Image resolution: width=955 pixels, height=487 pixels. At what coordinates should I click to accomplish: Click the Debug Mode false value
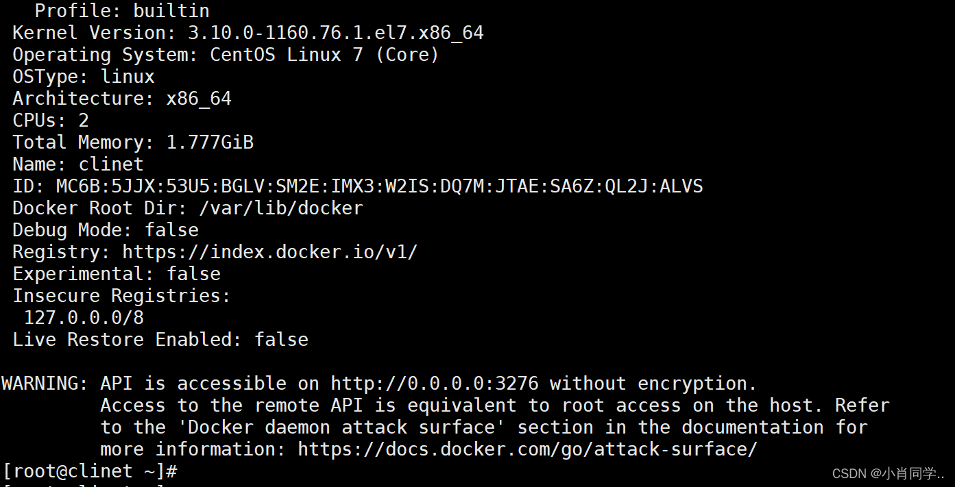pyautogui.click(x=171, y=230)
